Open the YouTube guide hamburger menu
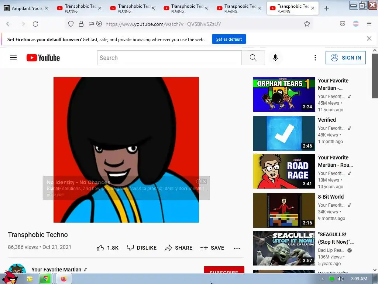Screen dimensions: 378x284 point(13,58)
